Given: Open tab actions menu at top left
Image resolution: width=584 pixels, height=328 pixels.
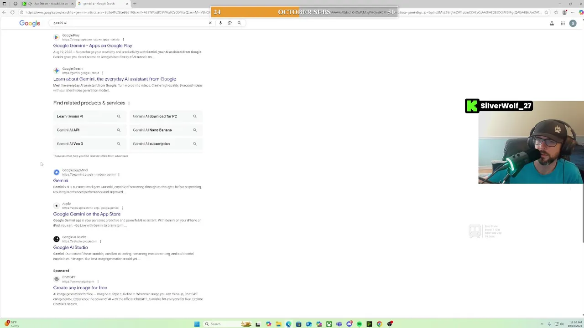Looking at the screenshot, I should click(x=4, y=4).
